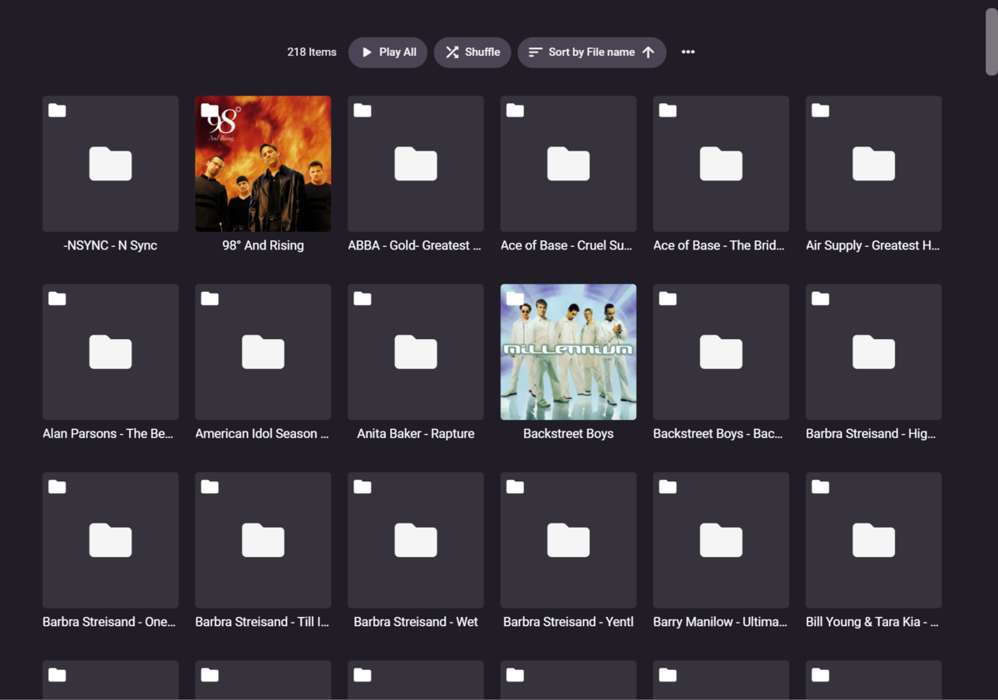
Task: Open the Barry Manilow - Ultimate folder
Action: (720, 540)
